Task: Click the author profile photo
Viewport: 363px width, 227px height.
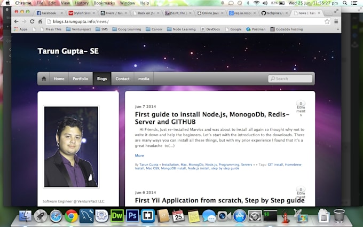Action: click(71, 147)
